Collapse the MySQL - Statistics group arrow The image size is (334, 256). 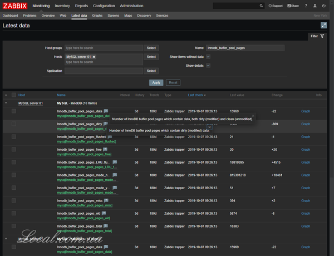(6, 239)
